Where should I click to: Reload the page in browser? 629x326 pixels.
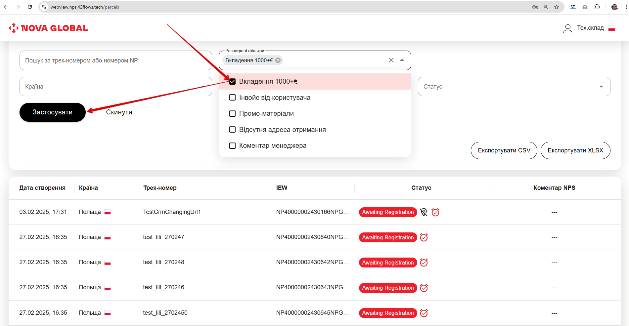click(x=30, y=7)
